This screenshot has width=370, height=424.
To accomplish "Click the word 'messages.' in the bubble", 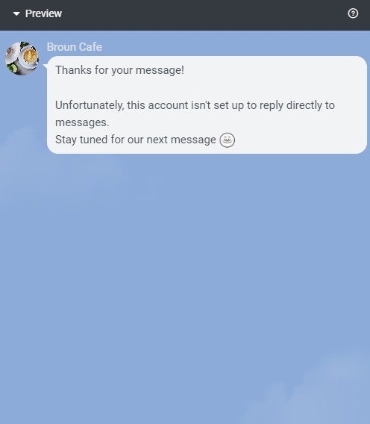I will click(x=82, y=122).
